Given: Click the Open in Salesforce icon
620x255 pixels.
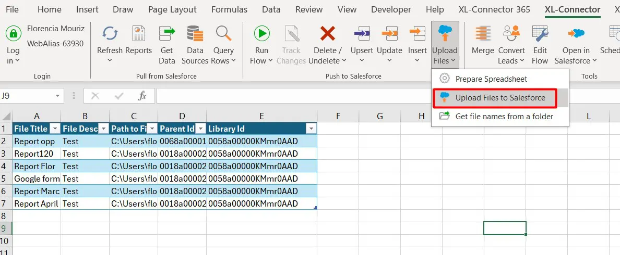Looking at the screenshot, I should pyautogui.click(x=576, y=33).
